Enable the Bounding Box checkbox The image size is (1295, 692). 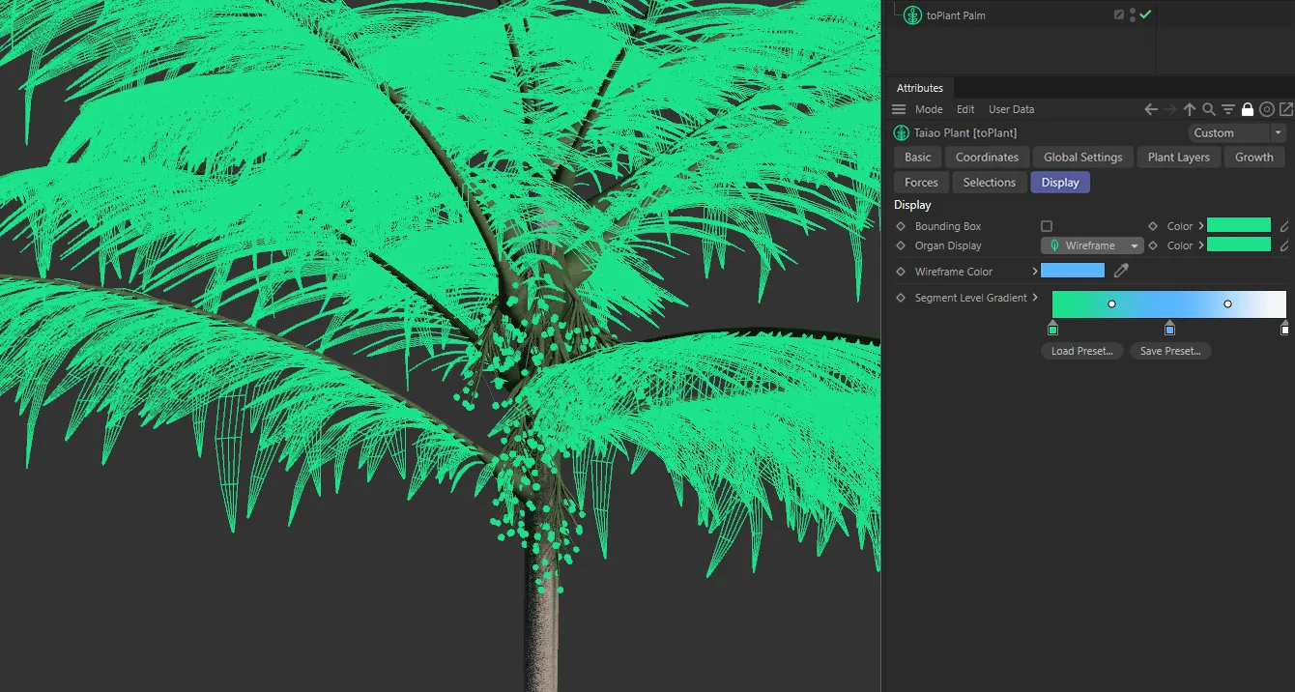coord(1047,226)
